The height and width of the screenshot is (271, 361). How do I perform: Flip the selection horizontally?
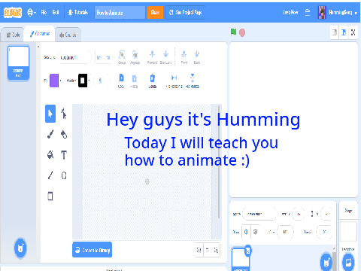(x=174, y=81)
